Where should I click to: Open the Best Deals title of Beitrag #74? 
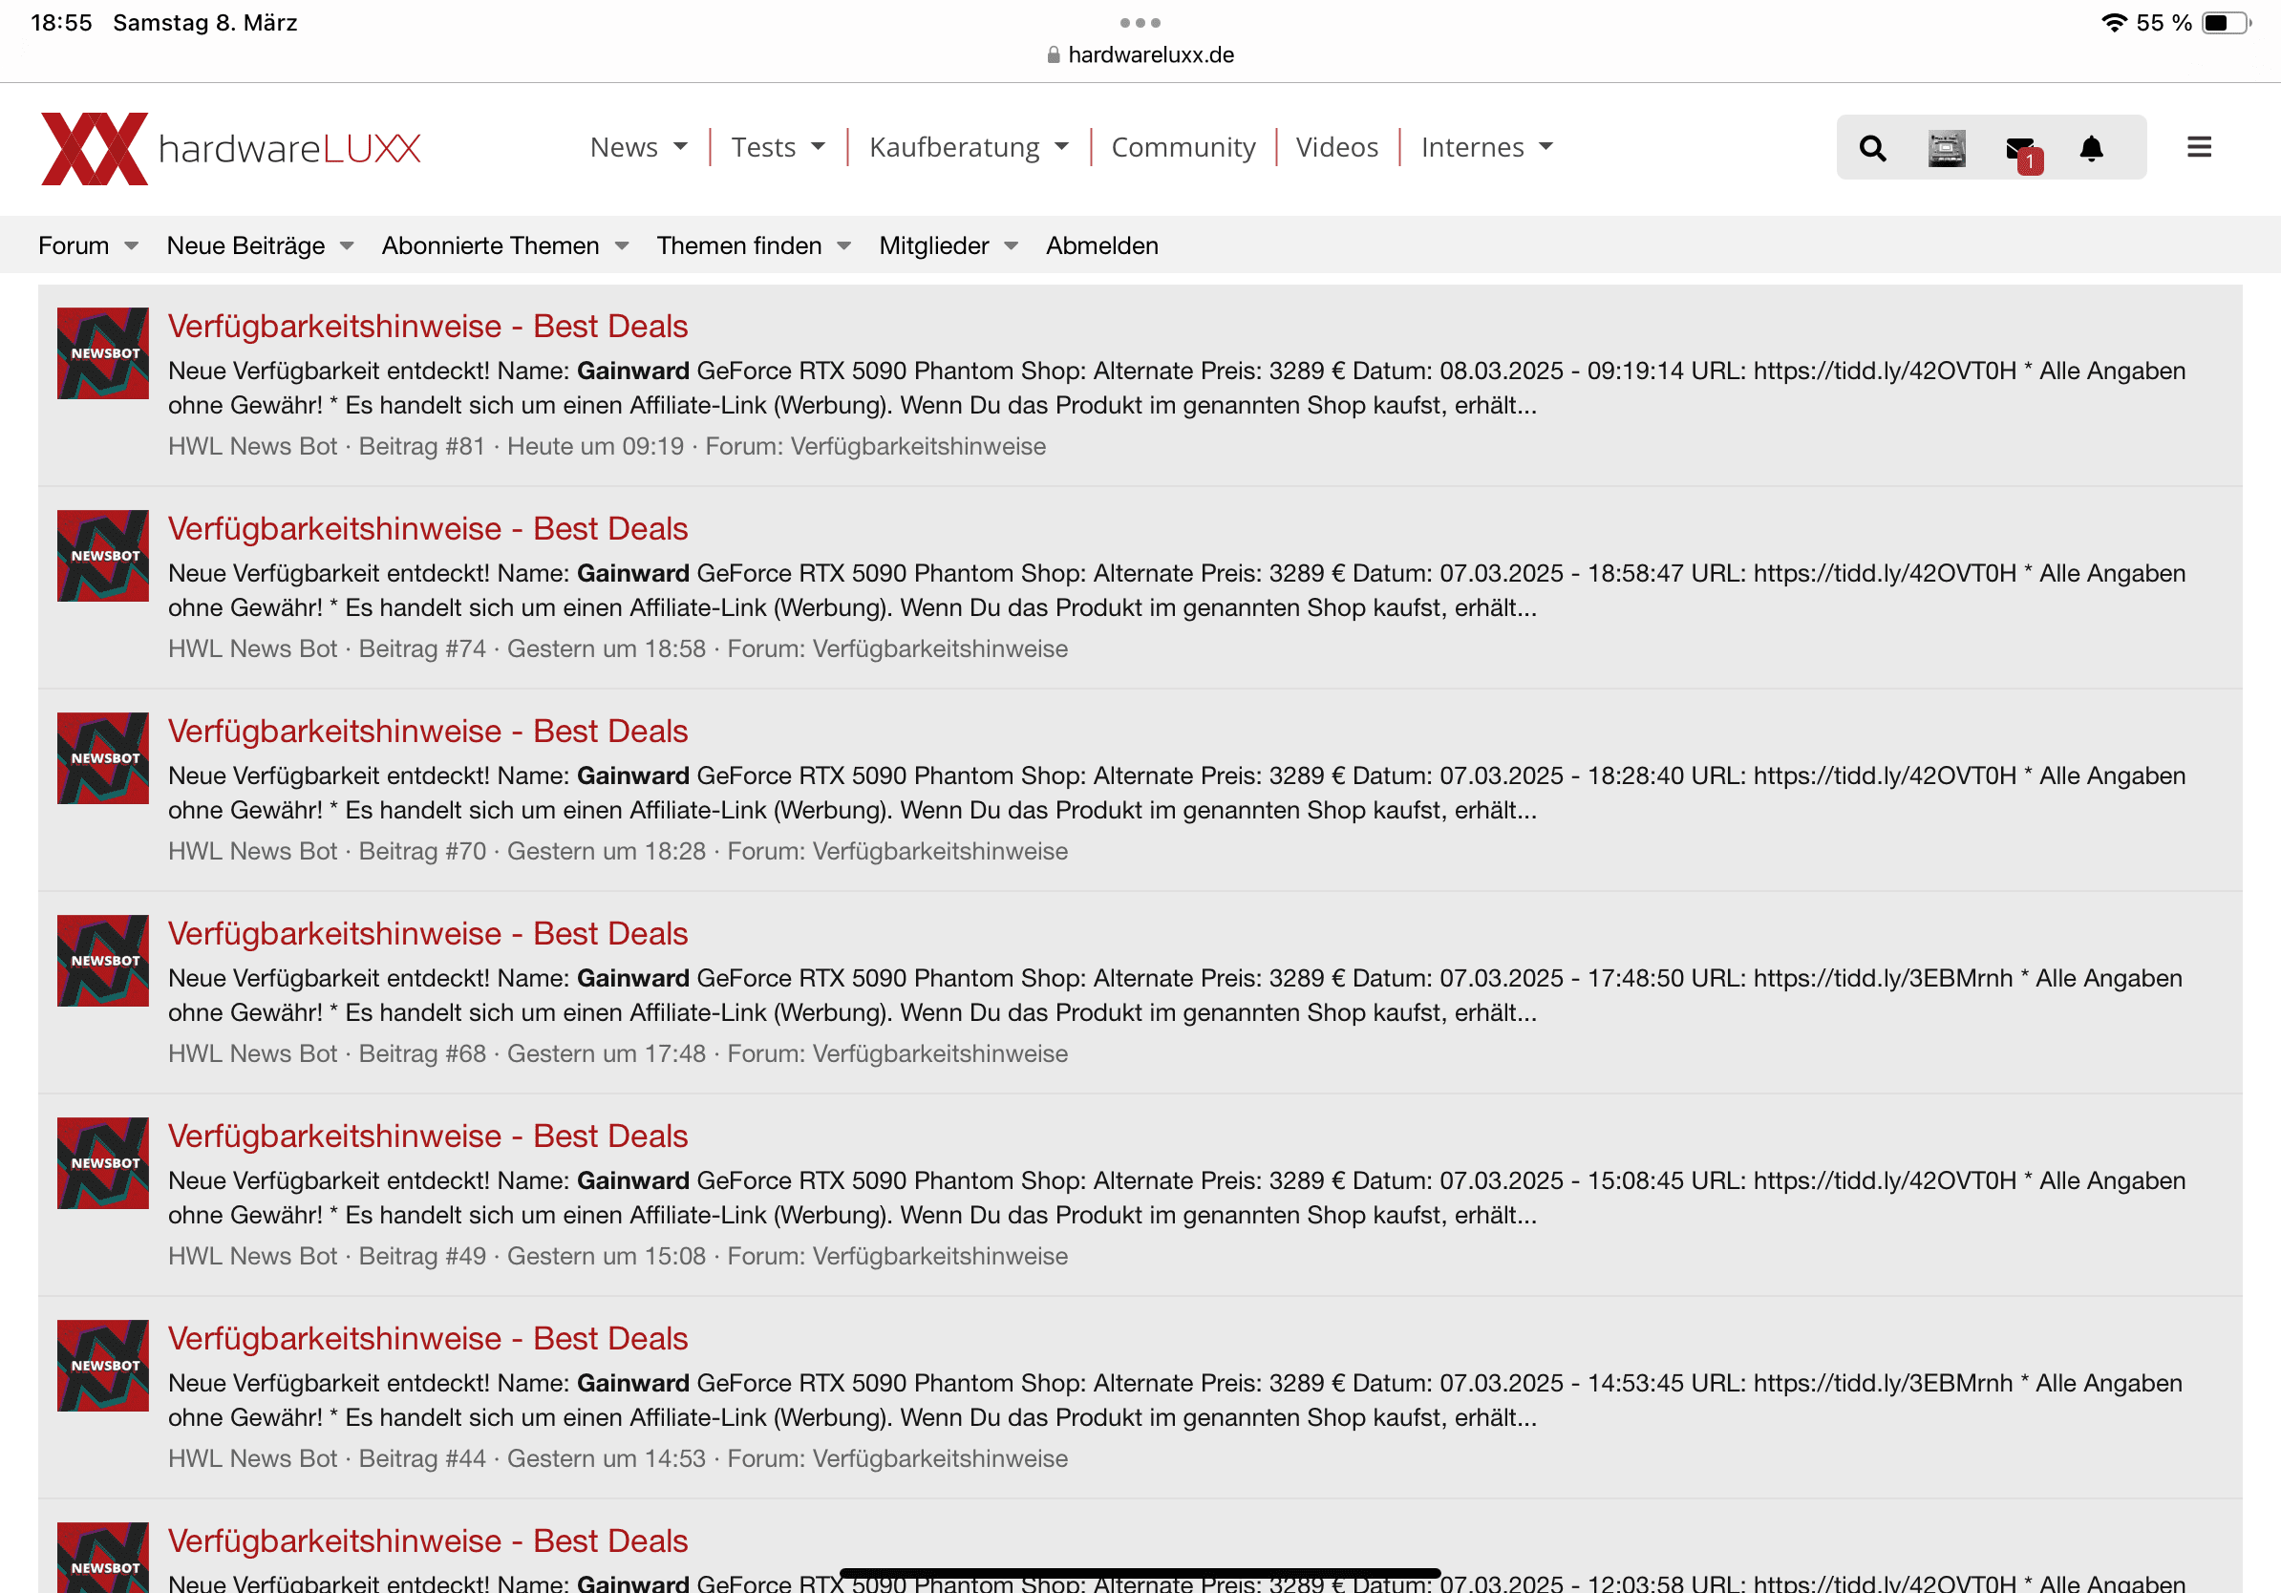click(427, 528)
